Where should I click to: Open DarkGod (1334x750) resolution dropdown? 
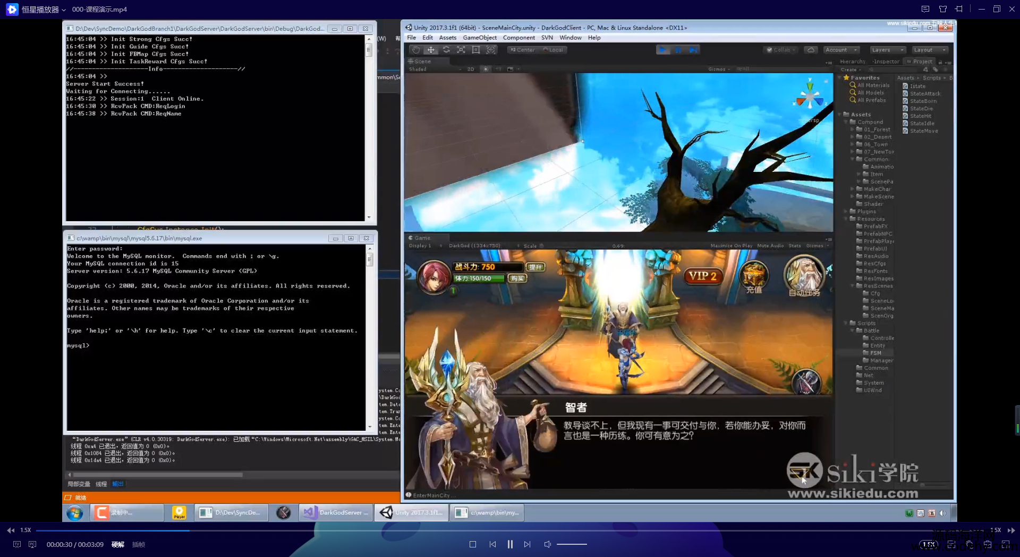(483, 246)
